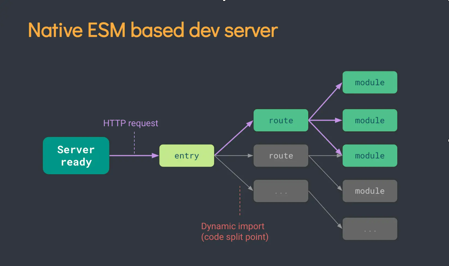Image resolution: width=449 pixels, height=266 pixels.
Task: Click the topmost green "module" box
Action: 370,82
